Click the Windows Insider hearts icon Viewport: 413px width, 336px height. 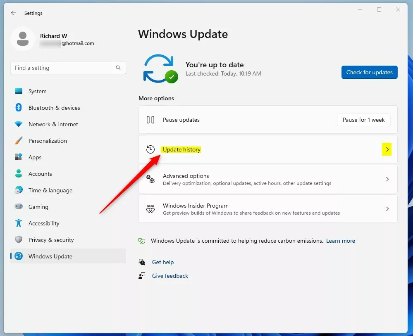[150, 209]
